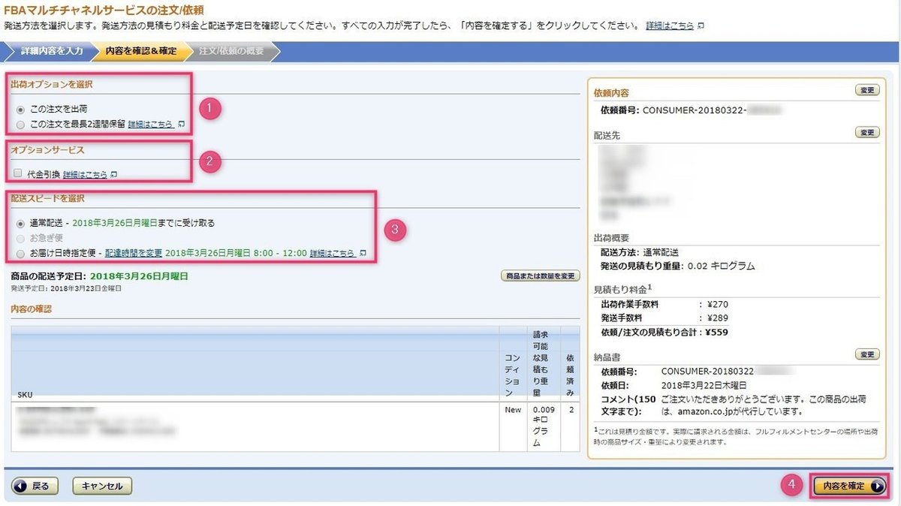The height and width of the screenshot is (506, 901).
Task: Click the popup icon next to 保留 詳細はこちら
Action: [x=180, y=125]
